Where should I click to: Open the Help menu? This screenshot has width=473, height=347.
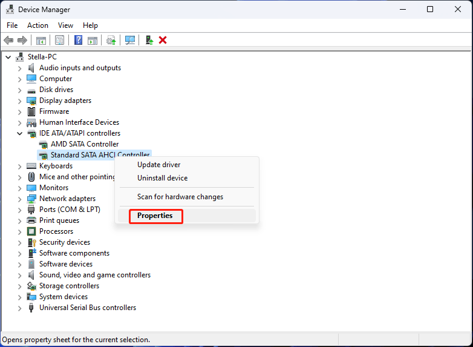coord(90,25)
